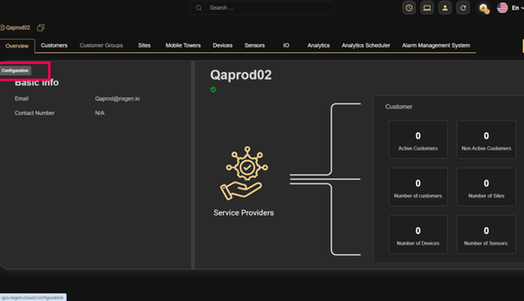Screen dimensions: 524x301
Task: Click the clock history icon in header
Action: pos(409,8)
